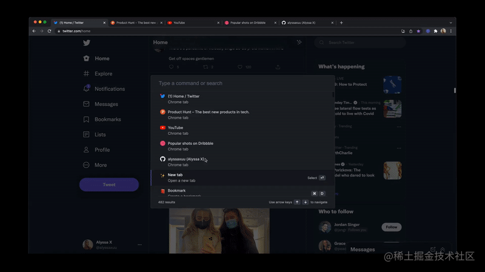Image resolution: width=485 pixels, height=272 pixels.
Task: Click the Product Hunt icon in results
Action: click(x=162, y=112)
